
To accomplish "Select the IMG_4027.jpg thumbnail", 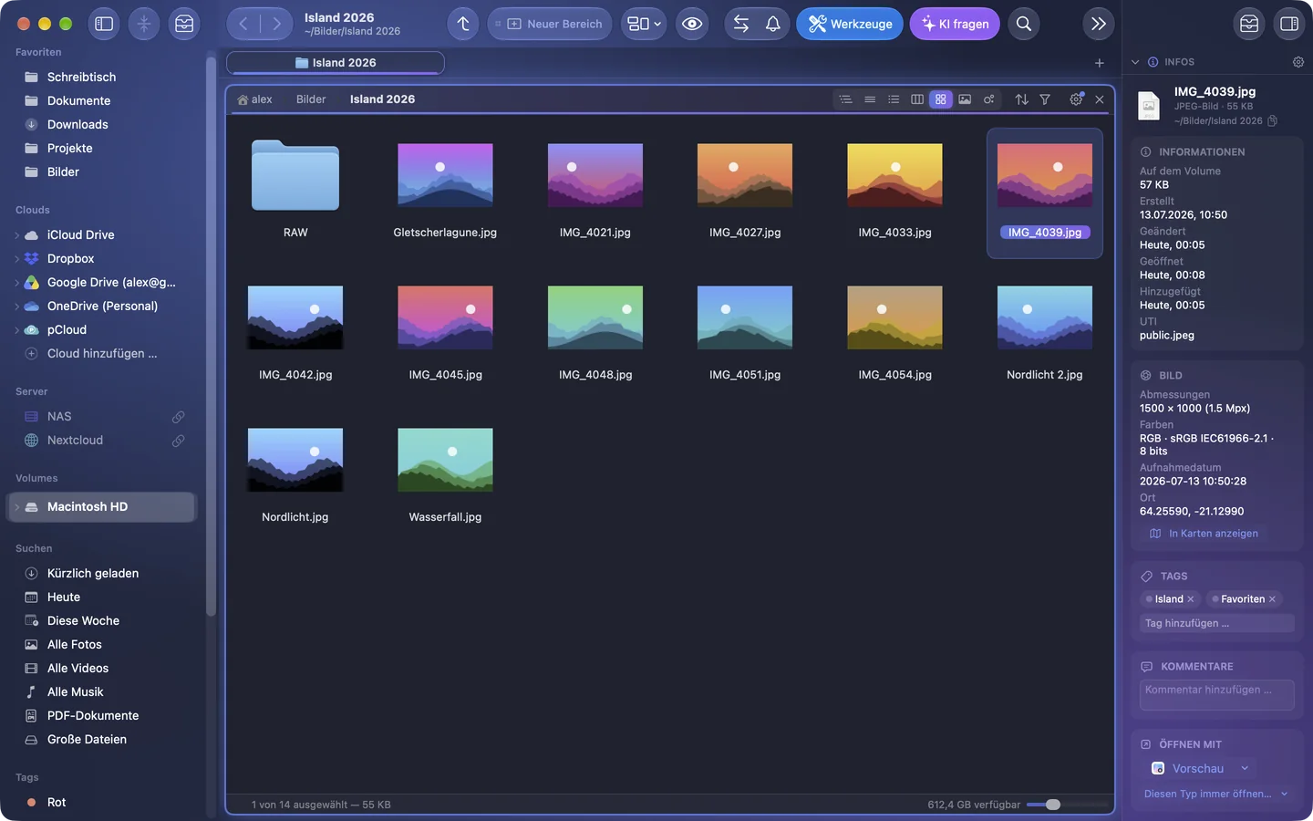I will pyautogui.click(x=745, y=175).
